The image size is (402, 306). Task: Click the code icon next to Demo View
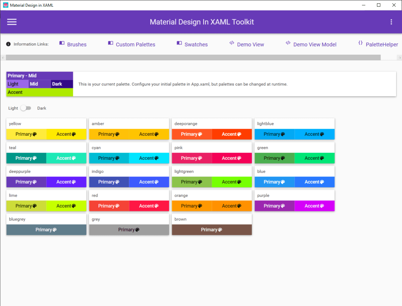click(x=232, y=43)
